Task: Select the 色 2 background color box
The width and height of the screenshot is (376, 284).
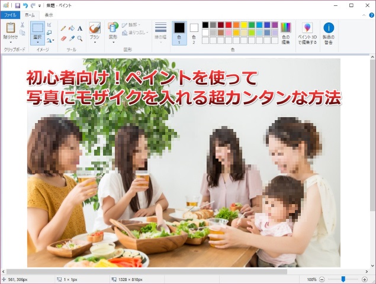Action: (194, 33)
